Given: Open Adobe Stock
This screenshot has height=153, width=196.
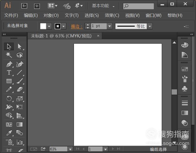Looking at the screenshot, I should click(37, 6).
